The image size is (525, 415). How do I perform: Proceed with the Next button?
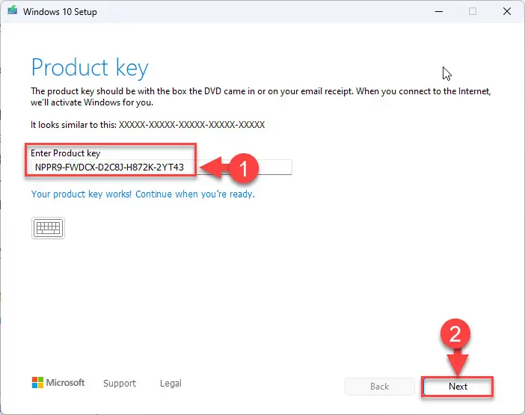(x=458, y=387)
